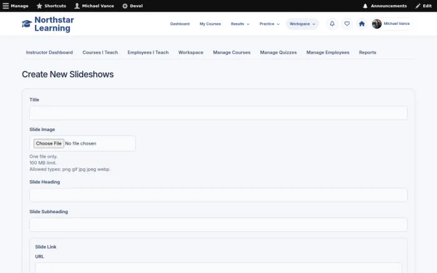This screenshot has height=273, width=437.
Task: Switch to Workspace tab in secondary nav
Action: click(x=190, y=52)
